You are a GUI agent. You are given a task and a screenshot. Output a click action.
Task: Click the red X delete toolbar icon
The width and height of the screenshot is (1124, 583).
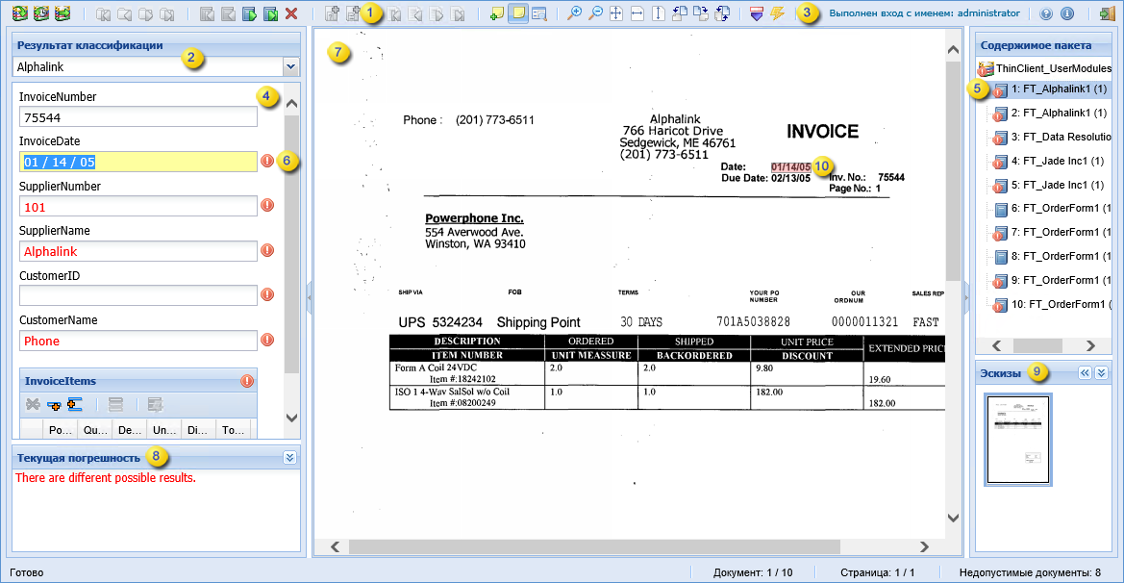coord(291,14)
